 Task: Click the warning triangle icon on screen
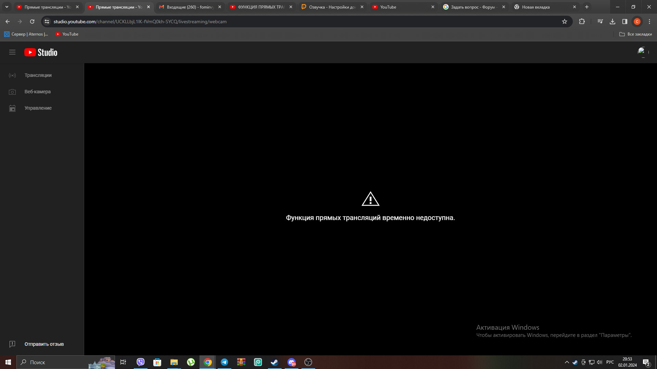370,198
